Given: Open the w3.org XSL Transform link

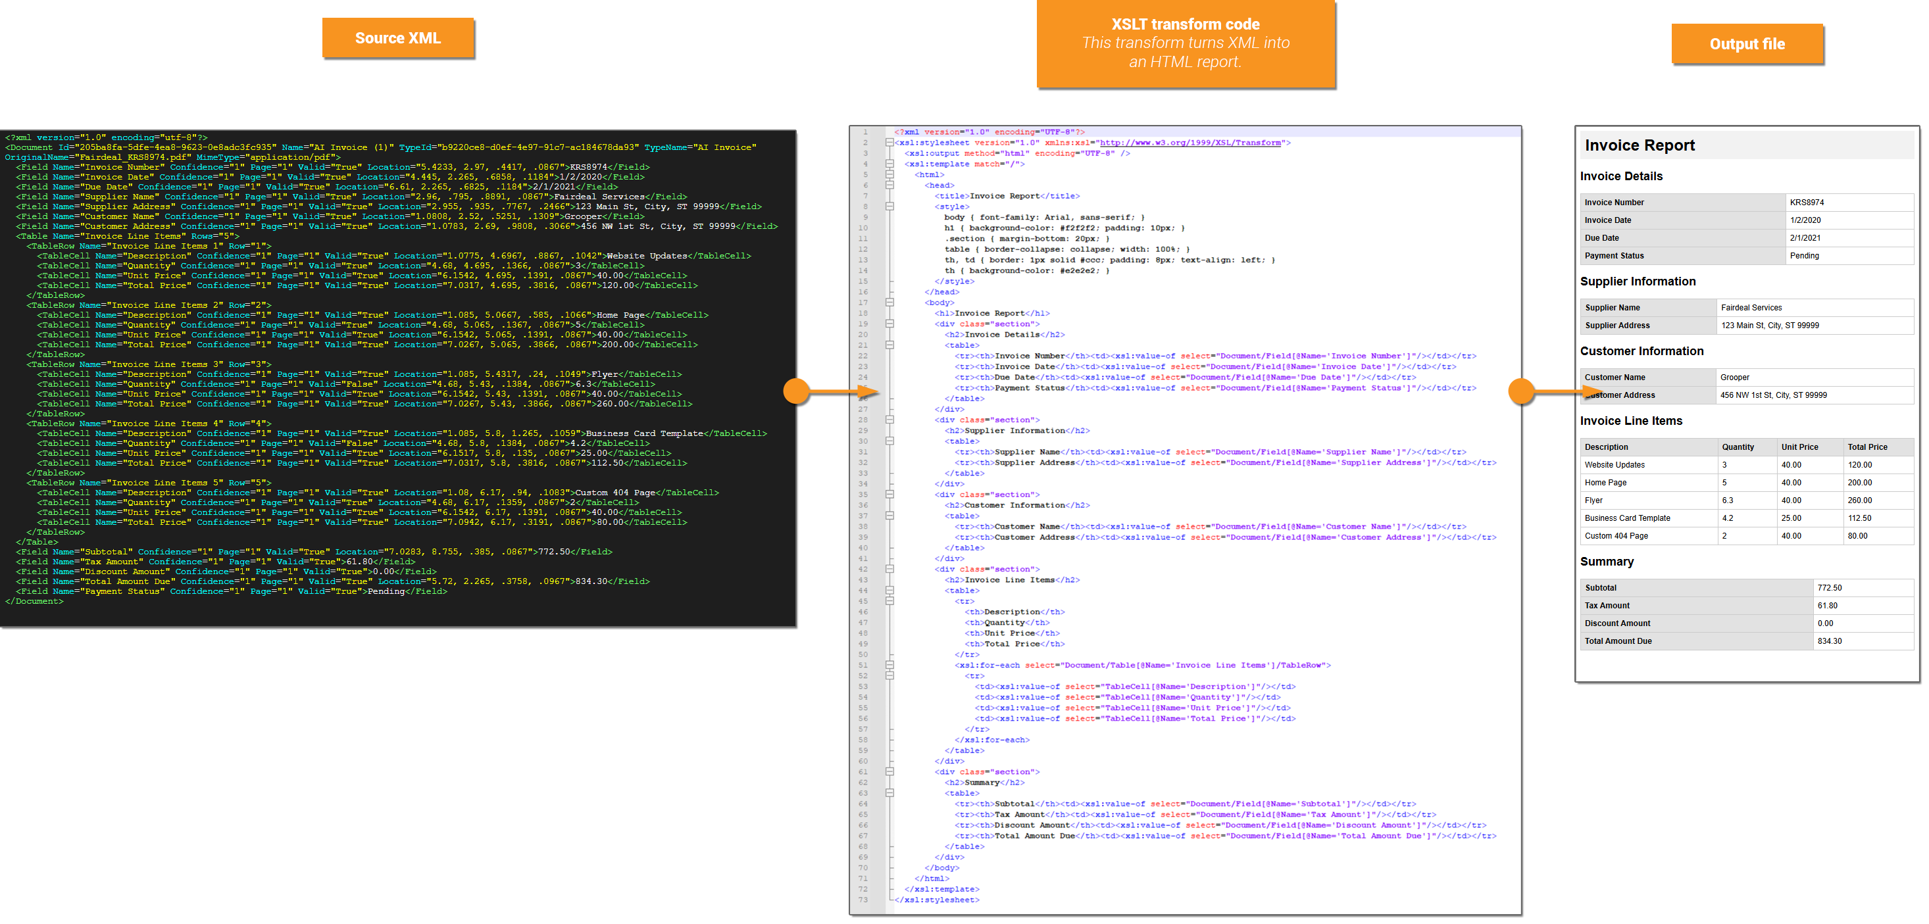Looking at the screenshot, I should coord(1190,142).
